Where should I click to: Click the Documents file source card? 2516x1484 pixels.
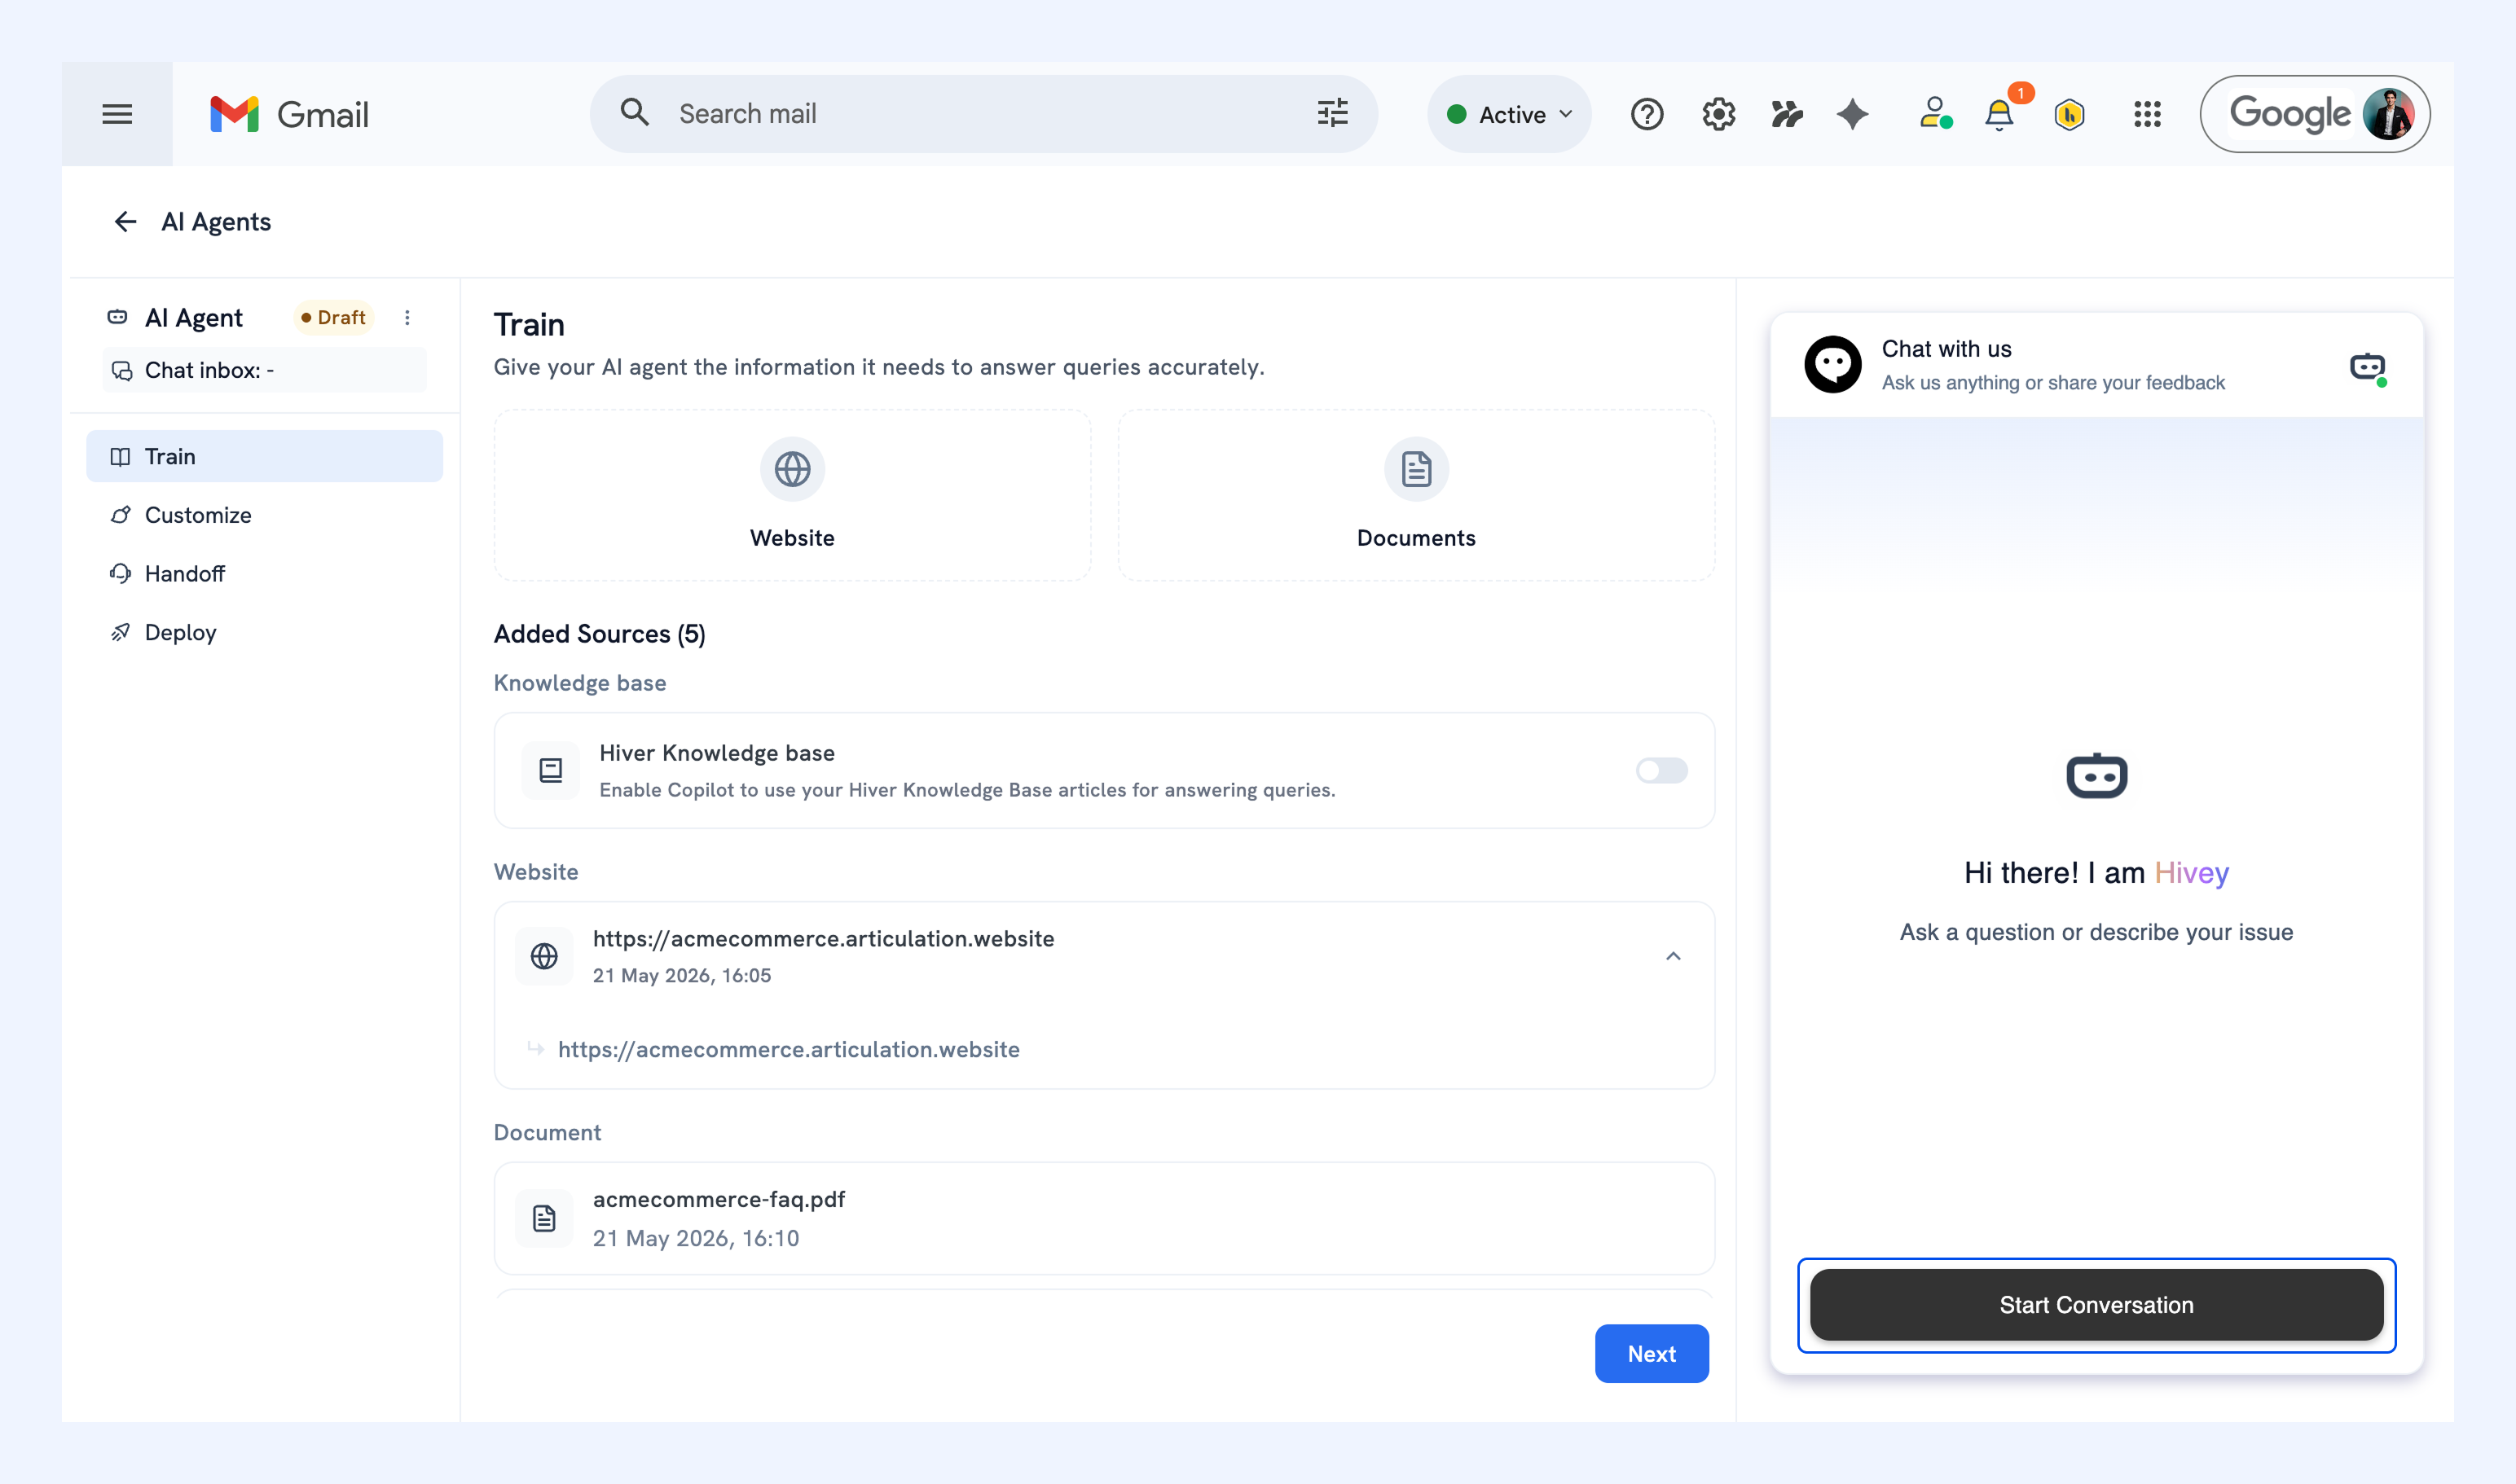1415,494
